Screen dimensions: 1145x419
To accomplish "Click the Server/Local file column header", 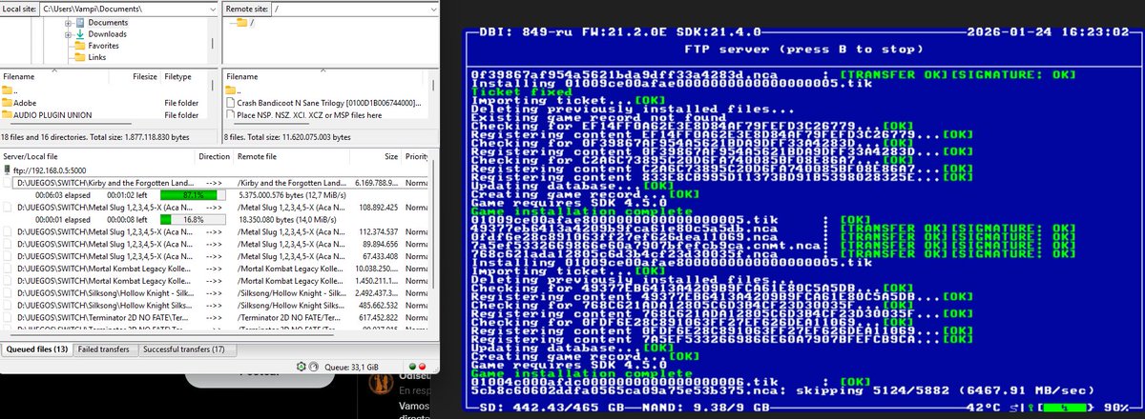I will click(95, 156).
